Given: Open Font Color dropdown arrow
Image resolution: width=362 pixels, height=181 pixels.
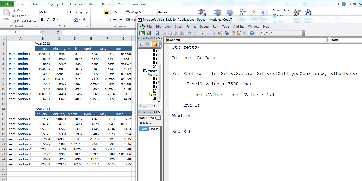Looking at the screenshot, I should coord(88,20).
